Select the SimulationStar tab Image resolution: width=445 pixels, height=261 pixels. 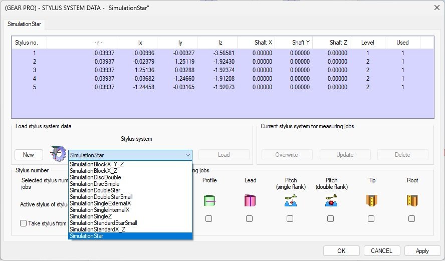(x=25, y=24)
